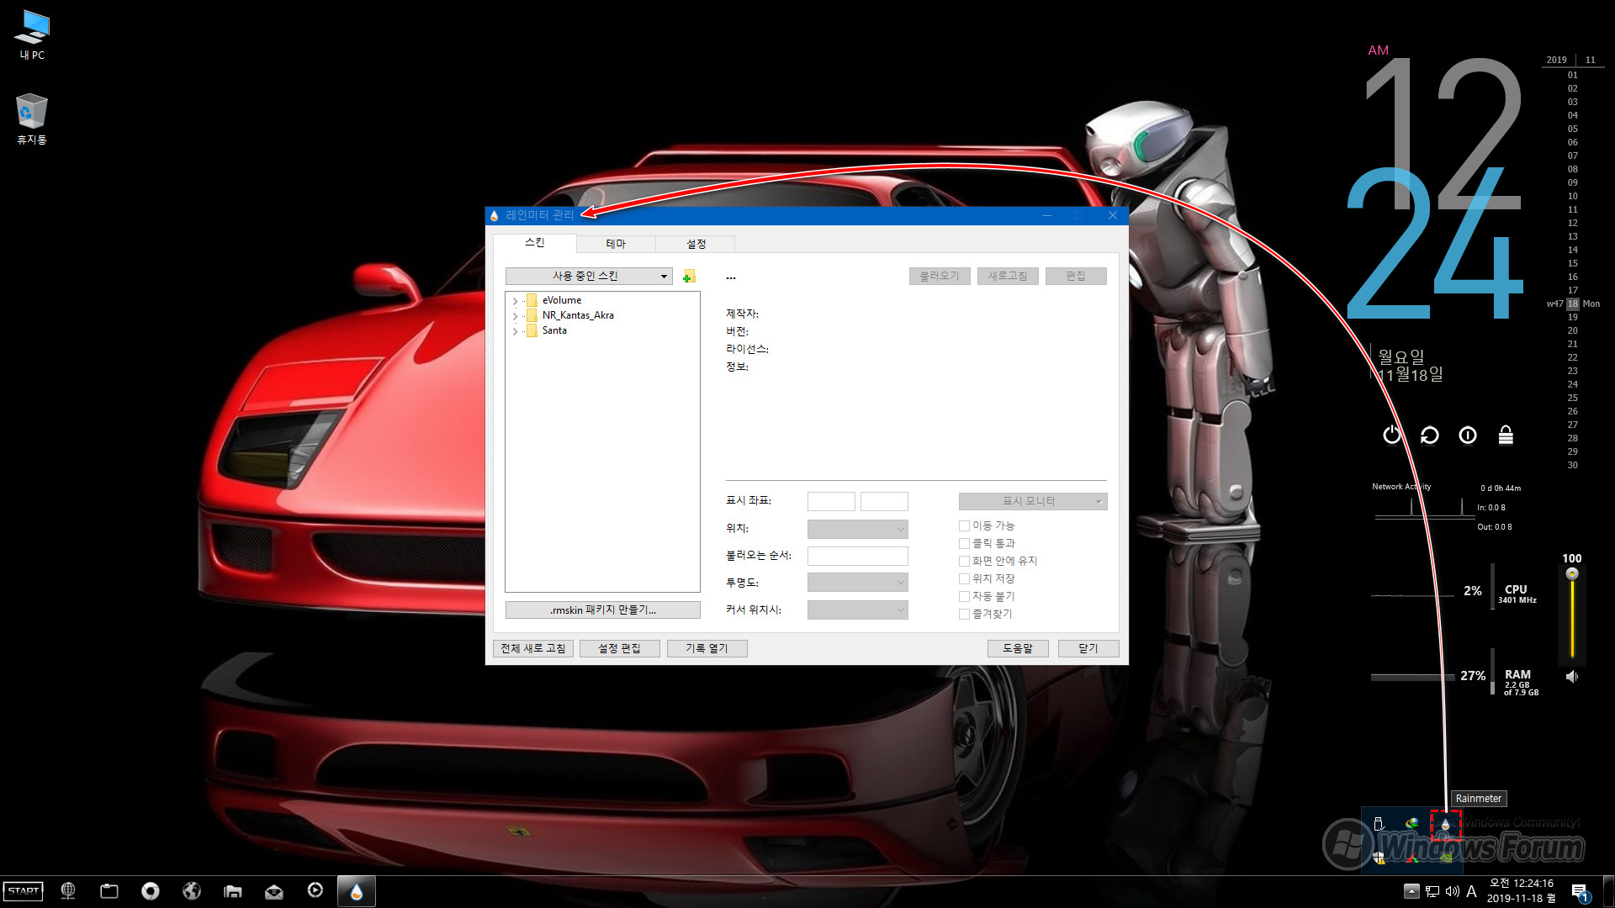
Task: Click the 닫기 button
Action: pyautogui.click(x=1088, y=648)
